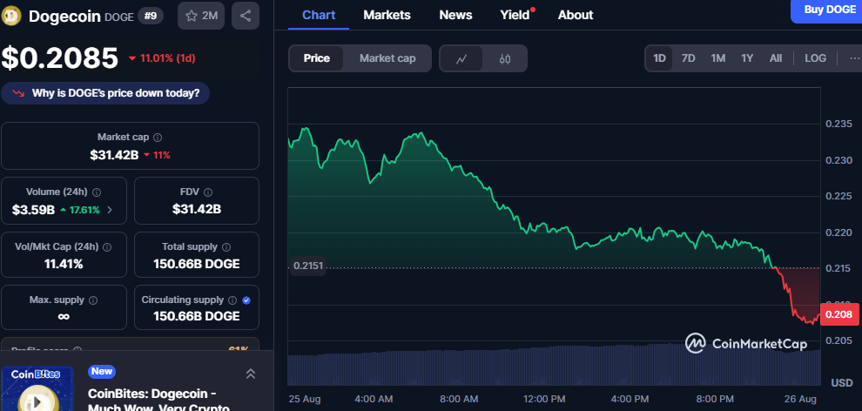
Task: Expand Volume (24h) details arrow
Action: (110, 209)
